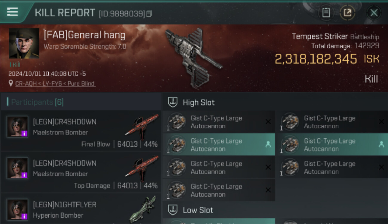Select N1GHTFLYER Hyperion Bomber participant
This screenshot has height=224, width=388.
(x=81, y=209)
